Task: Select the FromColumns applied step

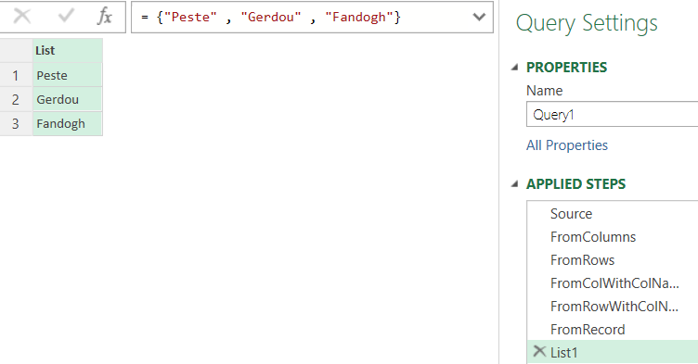Action: pos(613,237)
